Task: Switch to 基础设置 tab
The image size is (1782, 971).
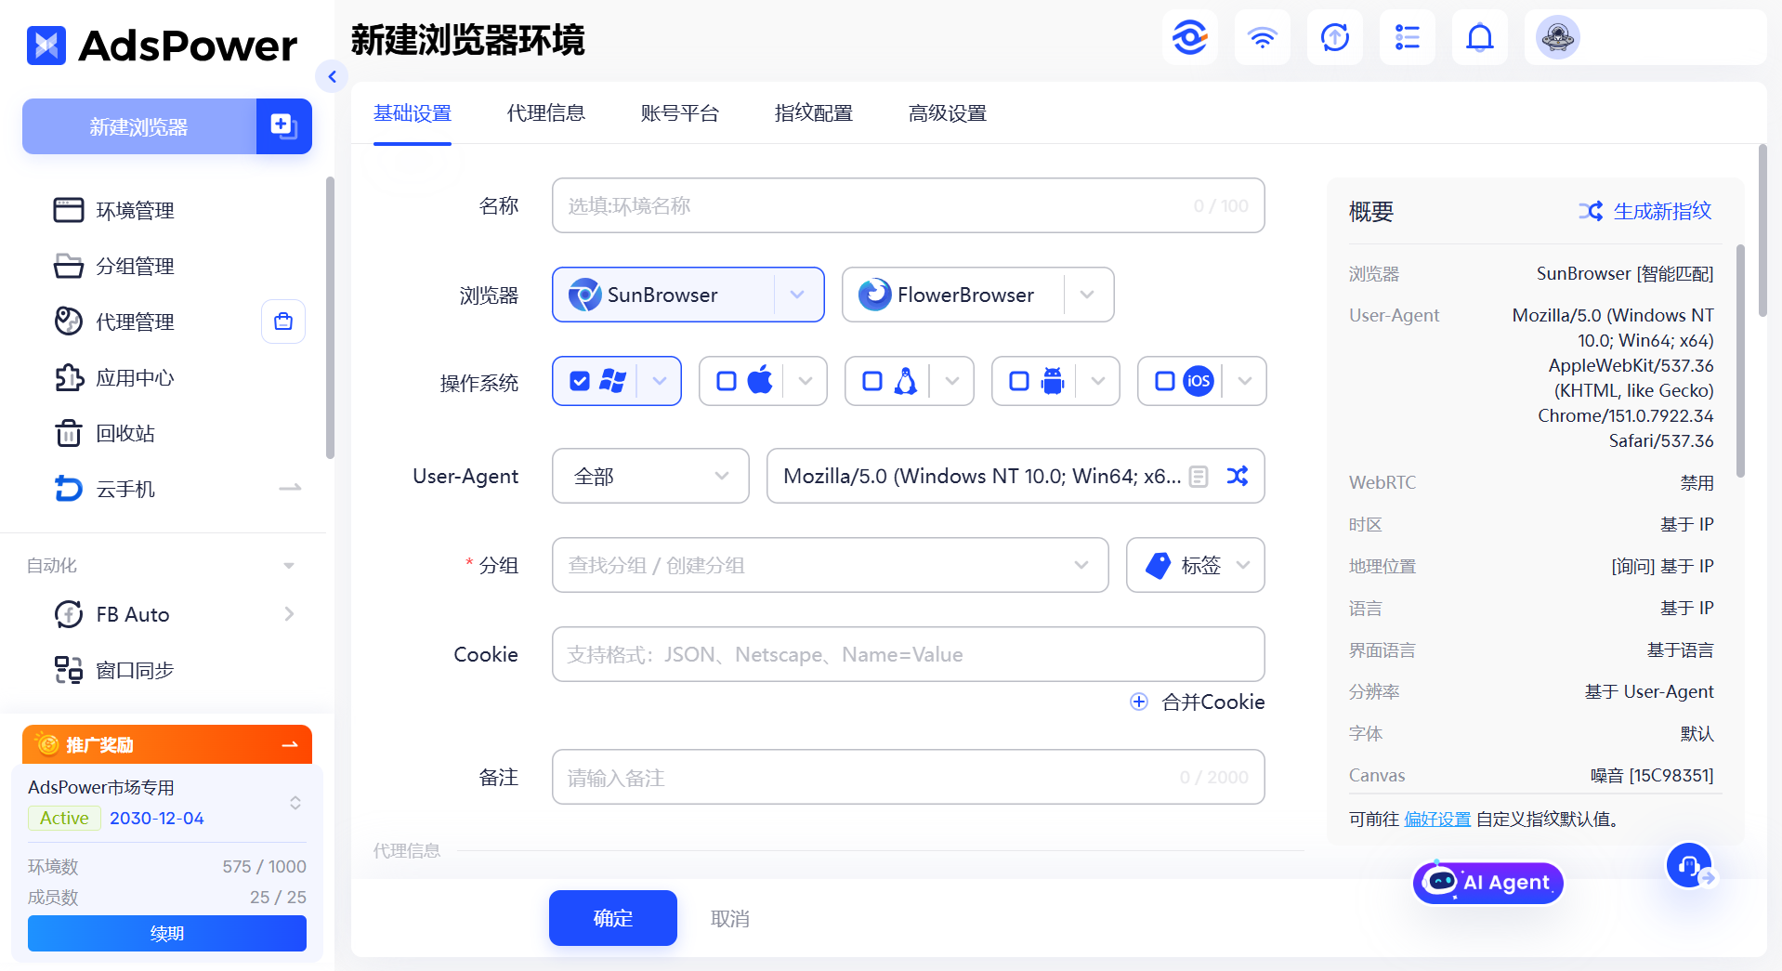Action: coord(413,113)
